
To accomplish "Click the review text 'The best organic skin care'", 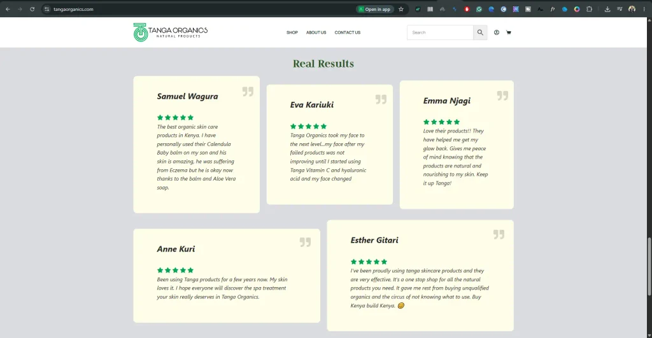I will 188,127.
